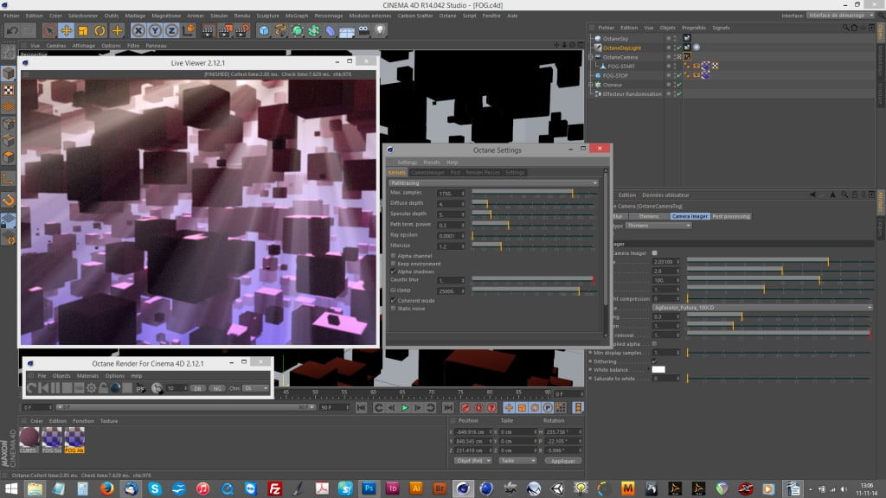Open the MoGraph menu
This screenshot has height=498, width=886.
pos(298,16)
